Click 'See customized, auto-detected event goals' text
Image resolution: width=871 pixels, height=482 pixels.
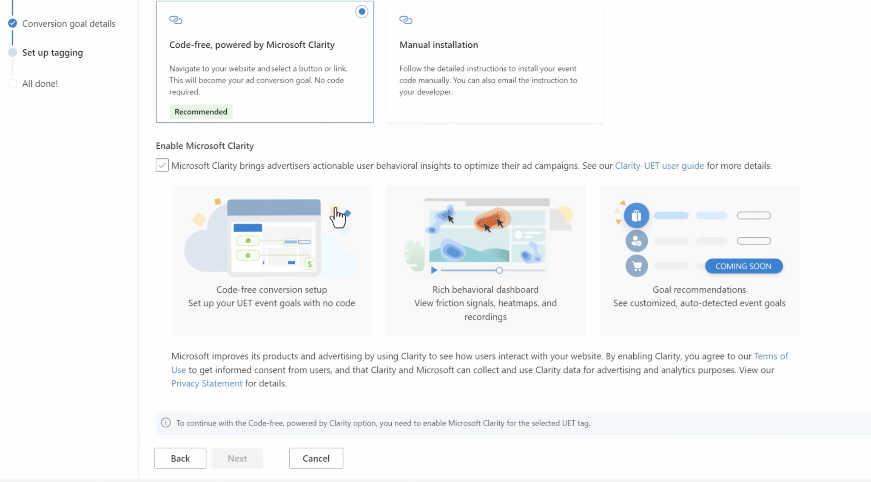click(x=699, y=303)
